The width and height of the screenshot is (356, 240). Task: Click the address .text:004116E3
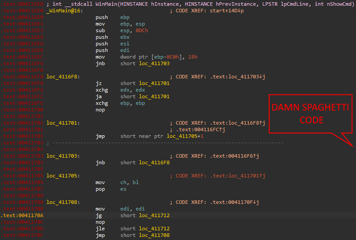pyautogui.click(x=22, y=30)
